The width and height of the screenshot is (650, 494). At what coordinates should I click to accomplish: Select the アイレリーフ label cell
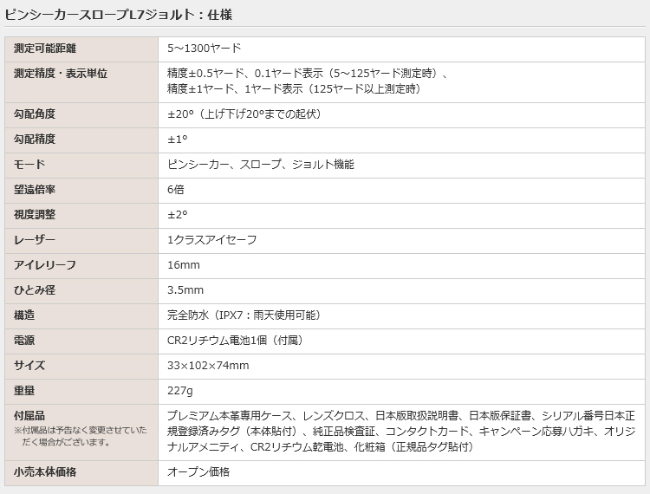(x=81, y=266)
